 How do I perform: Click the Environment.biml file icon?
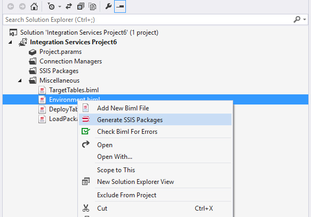(42, 100)
